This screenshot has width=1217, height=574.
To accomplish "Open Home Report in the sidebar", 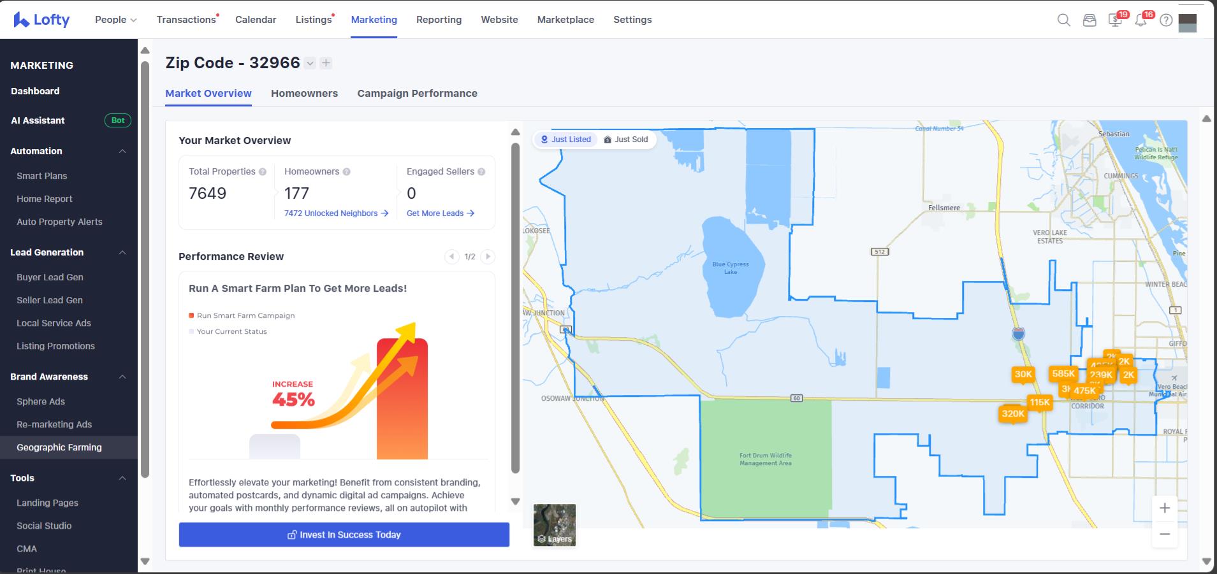I will tap(45, 199).
